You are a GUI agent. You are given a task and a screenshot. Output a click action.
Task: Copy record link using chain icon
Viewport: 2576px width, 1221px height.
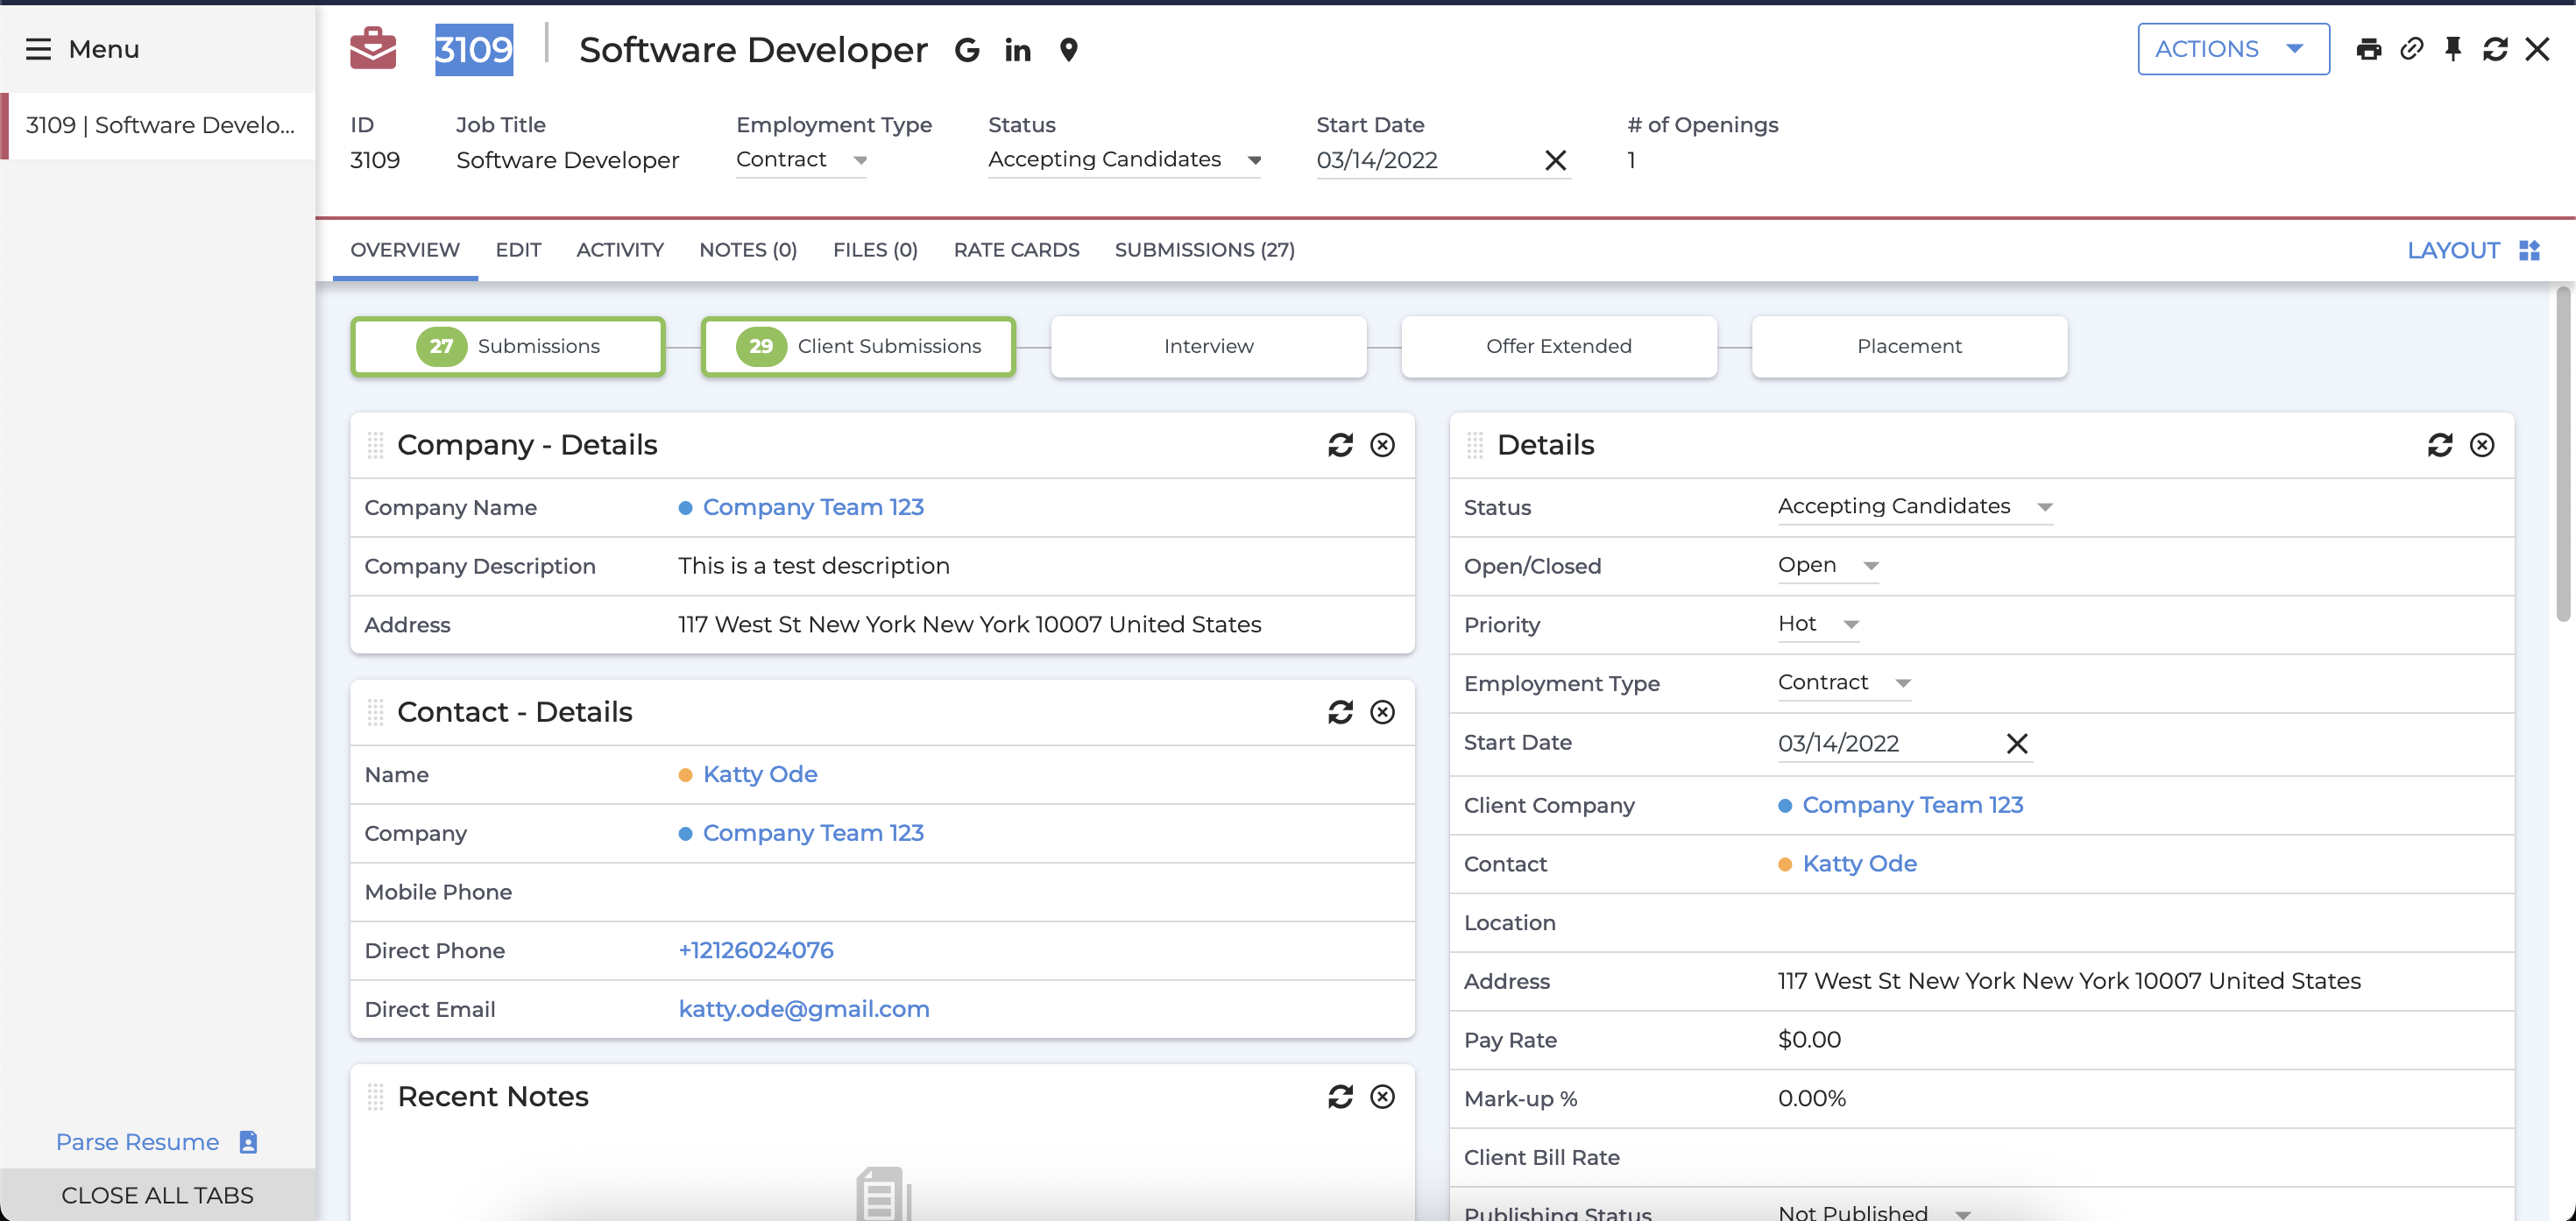[2411, 49]
